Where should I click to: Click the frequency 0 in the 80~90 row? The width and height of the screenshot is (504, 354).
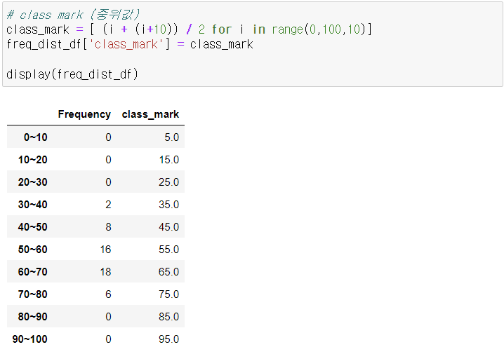click(108, 317)
